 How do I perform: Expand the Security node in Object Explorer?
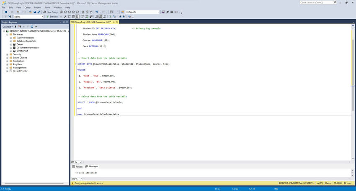click(x=7, y=54)
